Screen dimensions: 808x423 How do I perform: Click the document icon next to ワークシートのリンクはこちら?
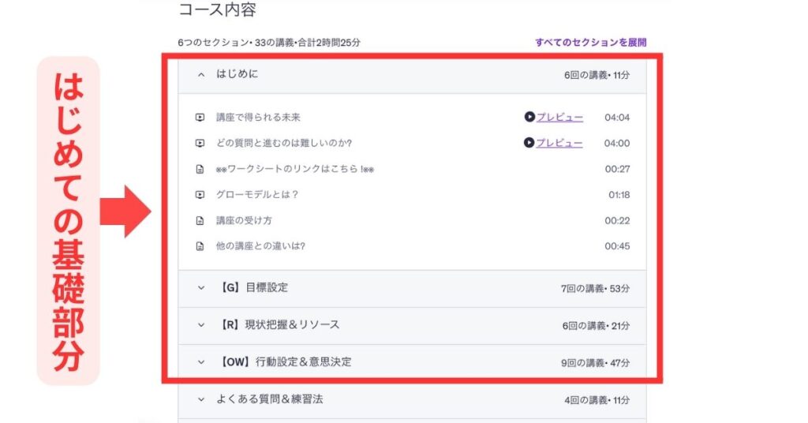(x=200, y=169)
